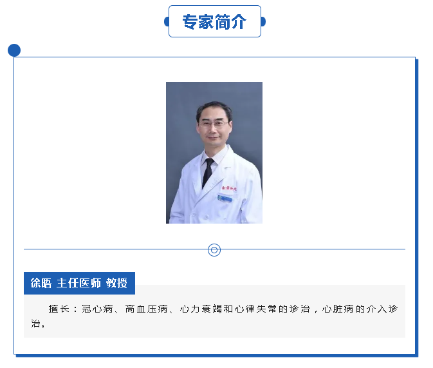Click the 擅长 label in description
This screenshot has width=433, height=368.
59,309
